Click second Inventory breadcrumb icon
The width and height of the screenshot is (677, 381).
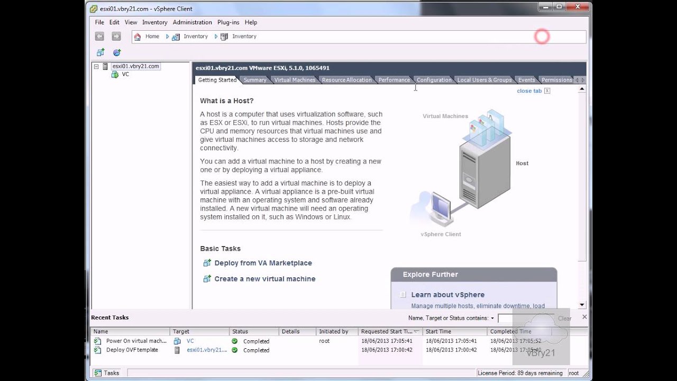[224, 37]
